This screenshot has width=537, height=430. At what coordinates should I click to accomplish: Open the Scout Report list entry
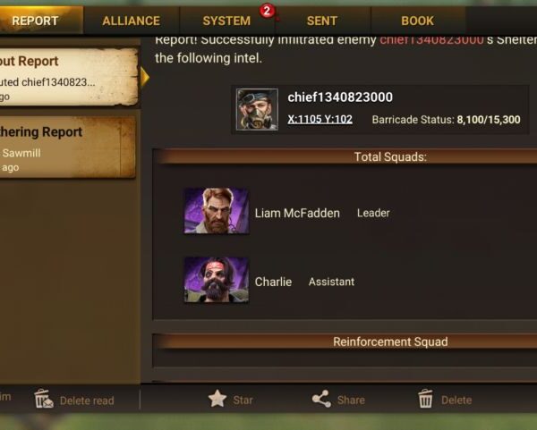click(69, 77)
